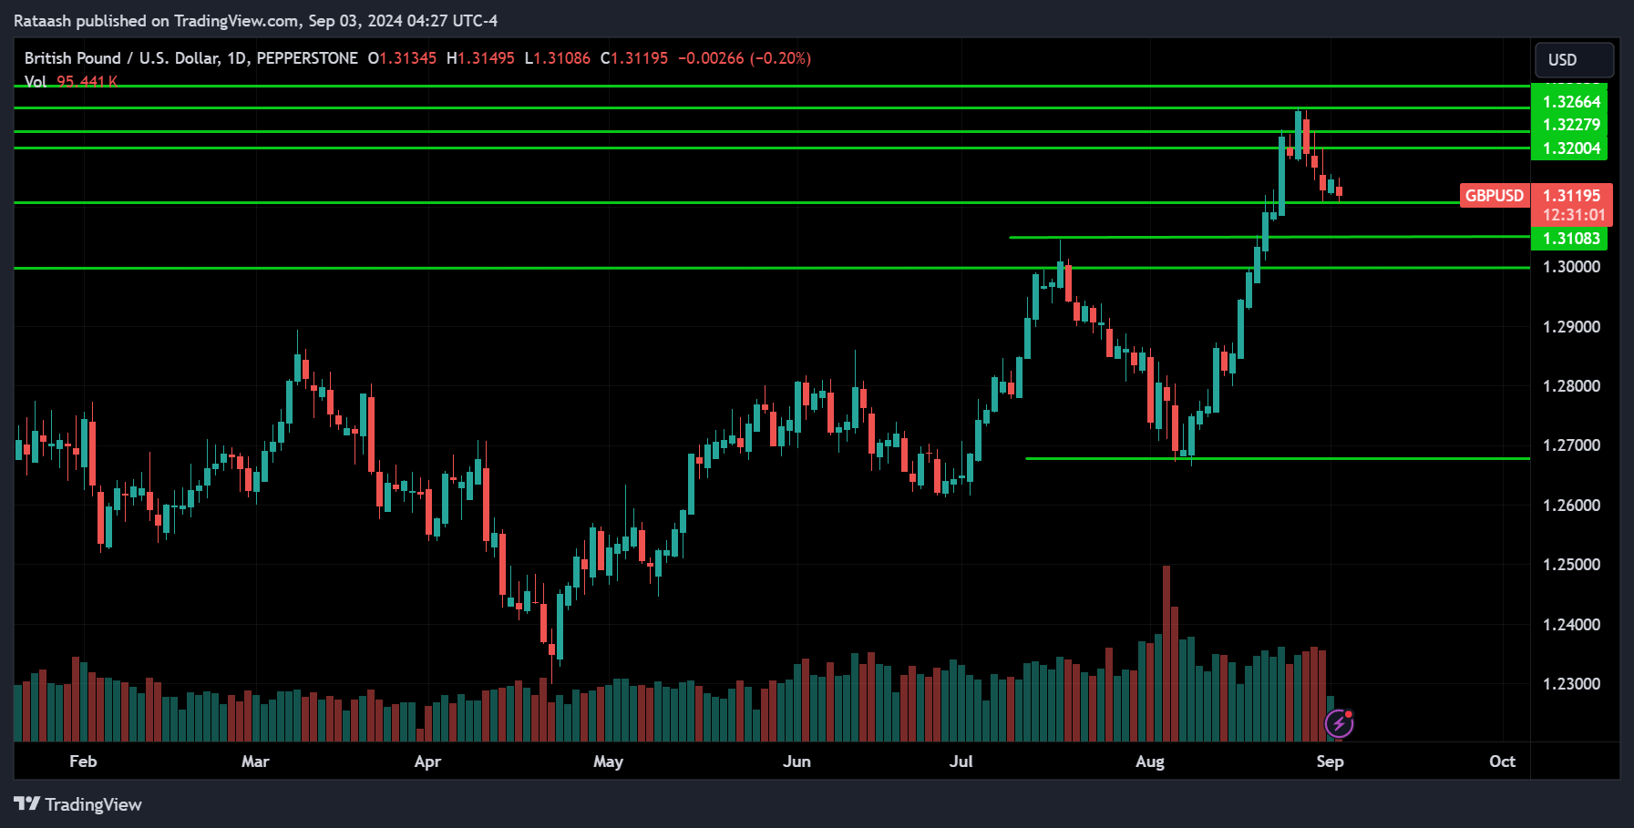
Task: Click the high price H1.31495 value
Action: pyautogui.click(x=480, y=58)
